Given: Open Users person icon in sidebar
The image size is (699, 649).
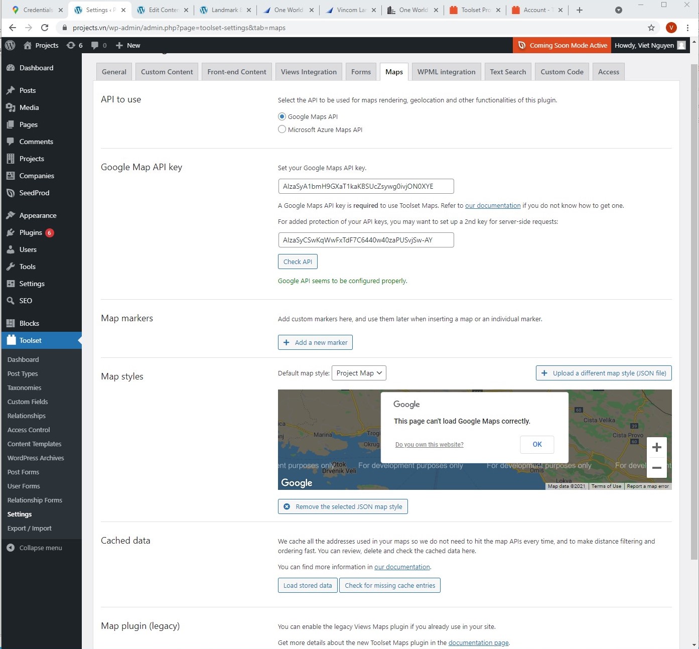Looking at the screenshot, I should [x=11, y=249].
